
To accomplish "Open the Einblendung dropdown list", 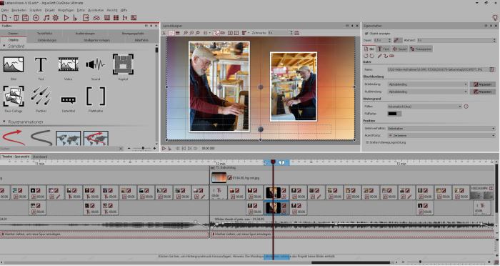I will (x=427, y=84).
